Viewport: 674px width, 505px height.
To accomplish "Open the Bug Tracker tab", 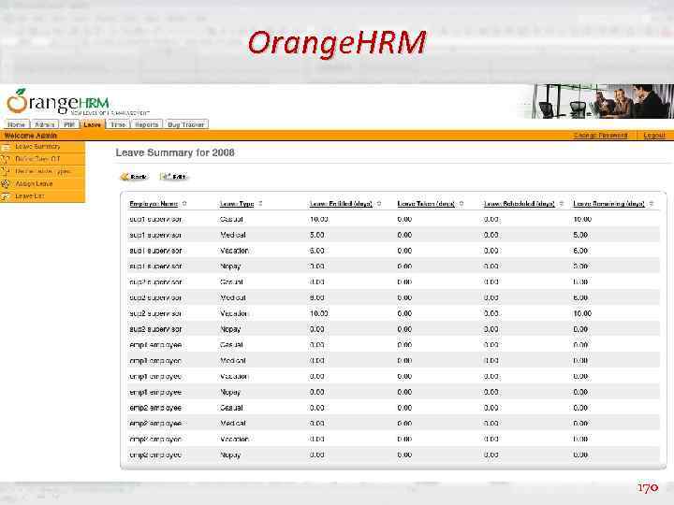I will click(x=185, y=124).
